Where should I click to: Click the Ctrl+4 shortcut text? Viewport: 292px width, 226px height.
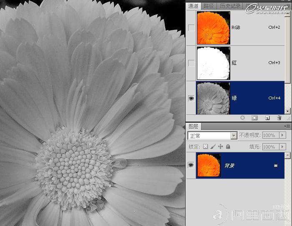[x=274, y=98]
